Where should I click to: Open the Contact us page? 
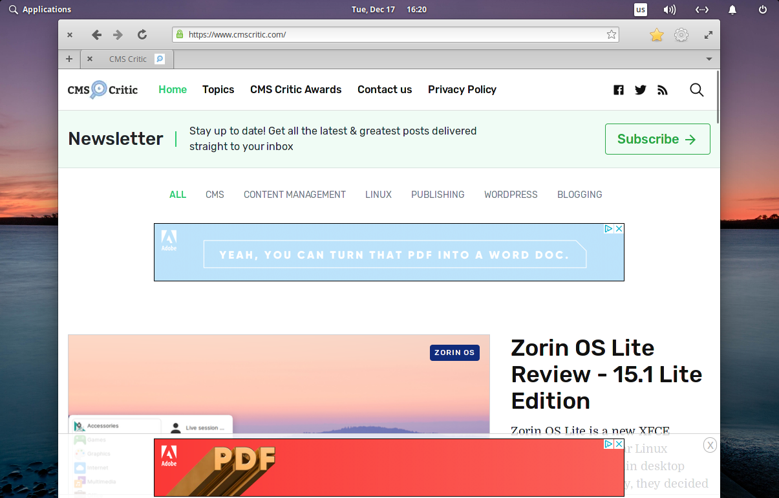tap(385, 89)
